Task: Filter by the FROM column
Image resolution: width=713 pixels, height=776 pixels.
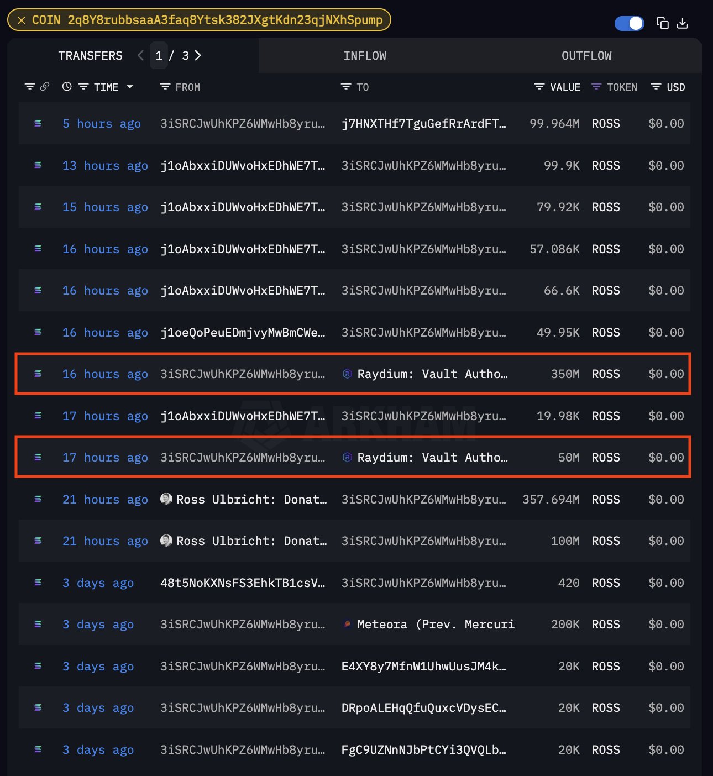Action: point(165,87)
